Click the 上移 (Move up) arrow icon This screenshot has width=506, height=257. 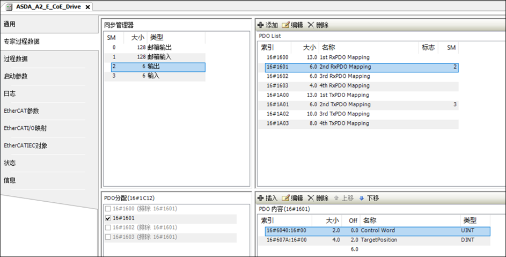tap(336, 198)
